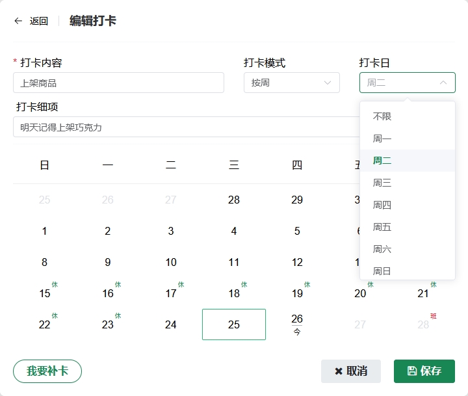Select calendar date 23
Screen dimensions: 468x396
click(108, 324)
